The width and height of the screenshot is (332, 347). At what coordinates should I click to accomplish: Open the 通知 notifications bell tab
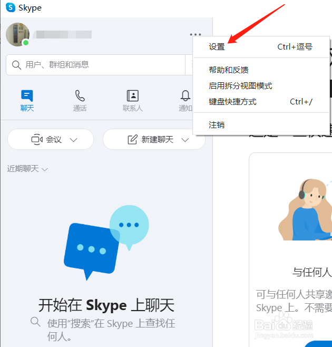185,101
